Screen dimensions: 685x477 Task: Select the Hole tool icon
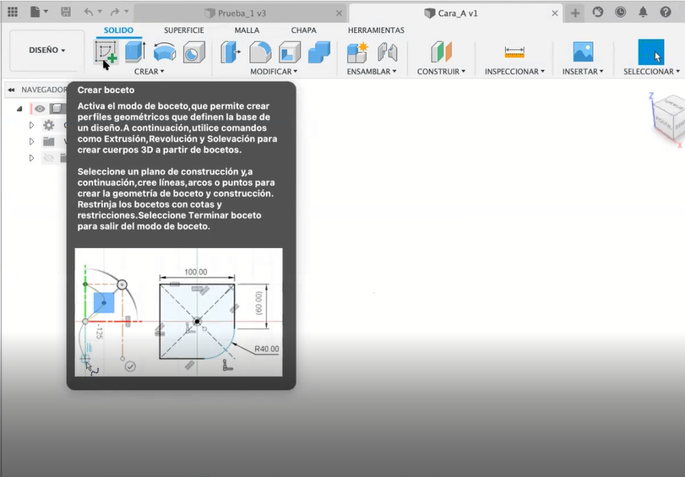coord(194,52)
